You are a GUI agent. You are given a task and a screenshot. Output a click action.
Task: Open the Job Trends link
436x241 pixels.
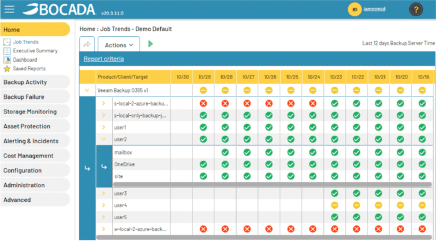[x=26, y=42]
